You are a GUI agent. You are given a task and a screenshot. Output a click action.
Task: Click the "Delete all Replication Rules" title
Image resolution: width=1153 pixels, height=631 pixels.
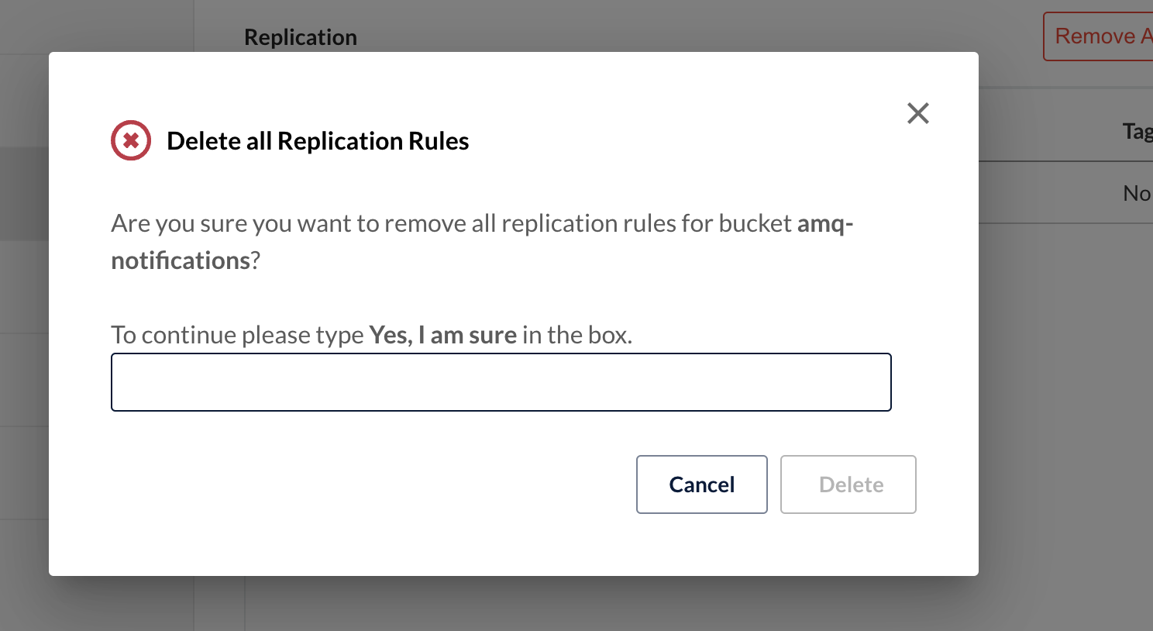tap(318, 141)
